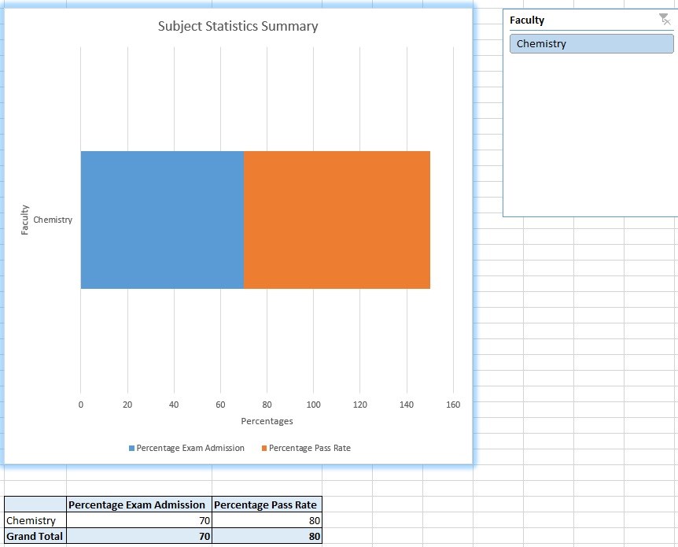The height and width of the screenshot is (547, 678).
Task: Select the Chemistry row cell showing 70
Action: (x=138, y=520)
